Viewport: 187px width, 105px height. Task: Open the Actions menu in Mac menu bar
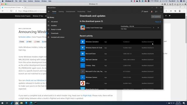click(x=30, y=1)
